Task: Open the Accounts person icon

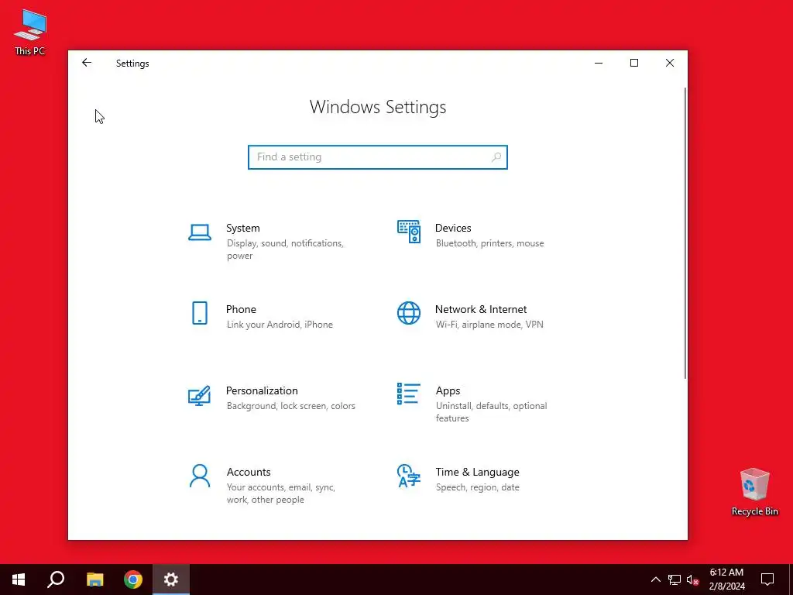Action: (200, 476)
